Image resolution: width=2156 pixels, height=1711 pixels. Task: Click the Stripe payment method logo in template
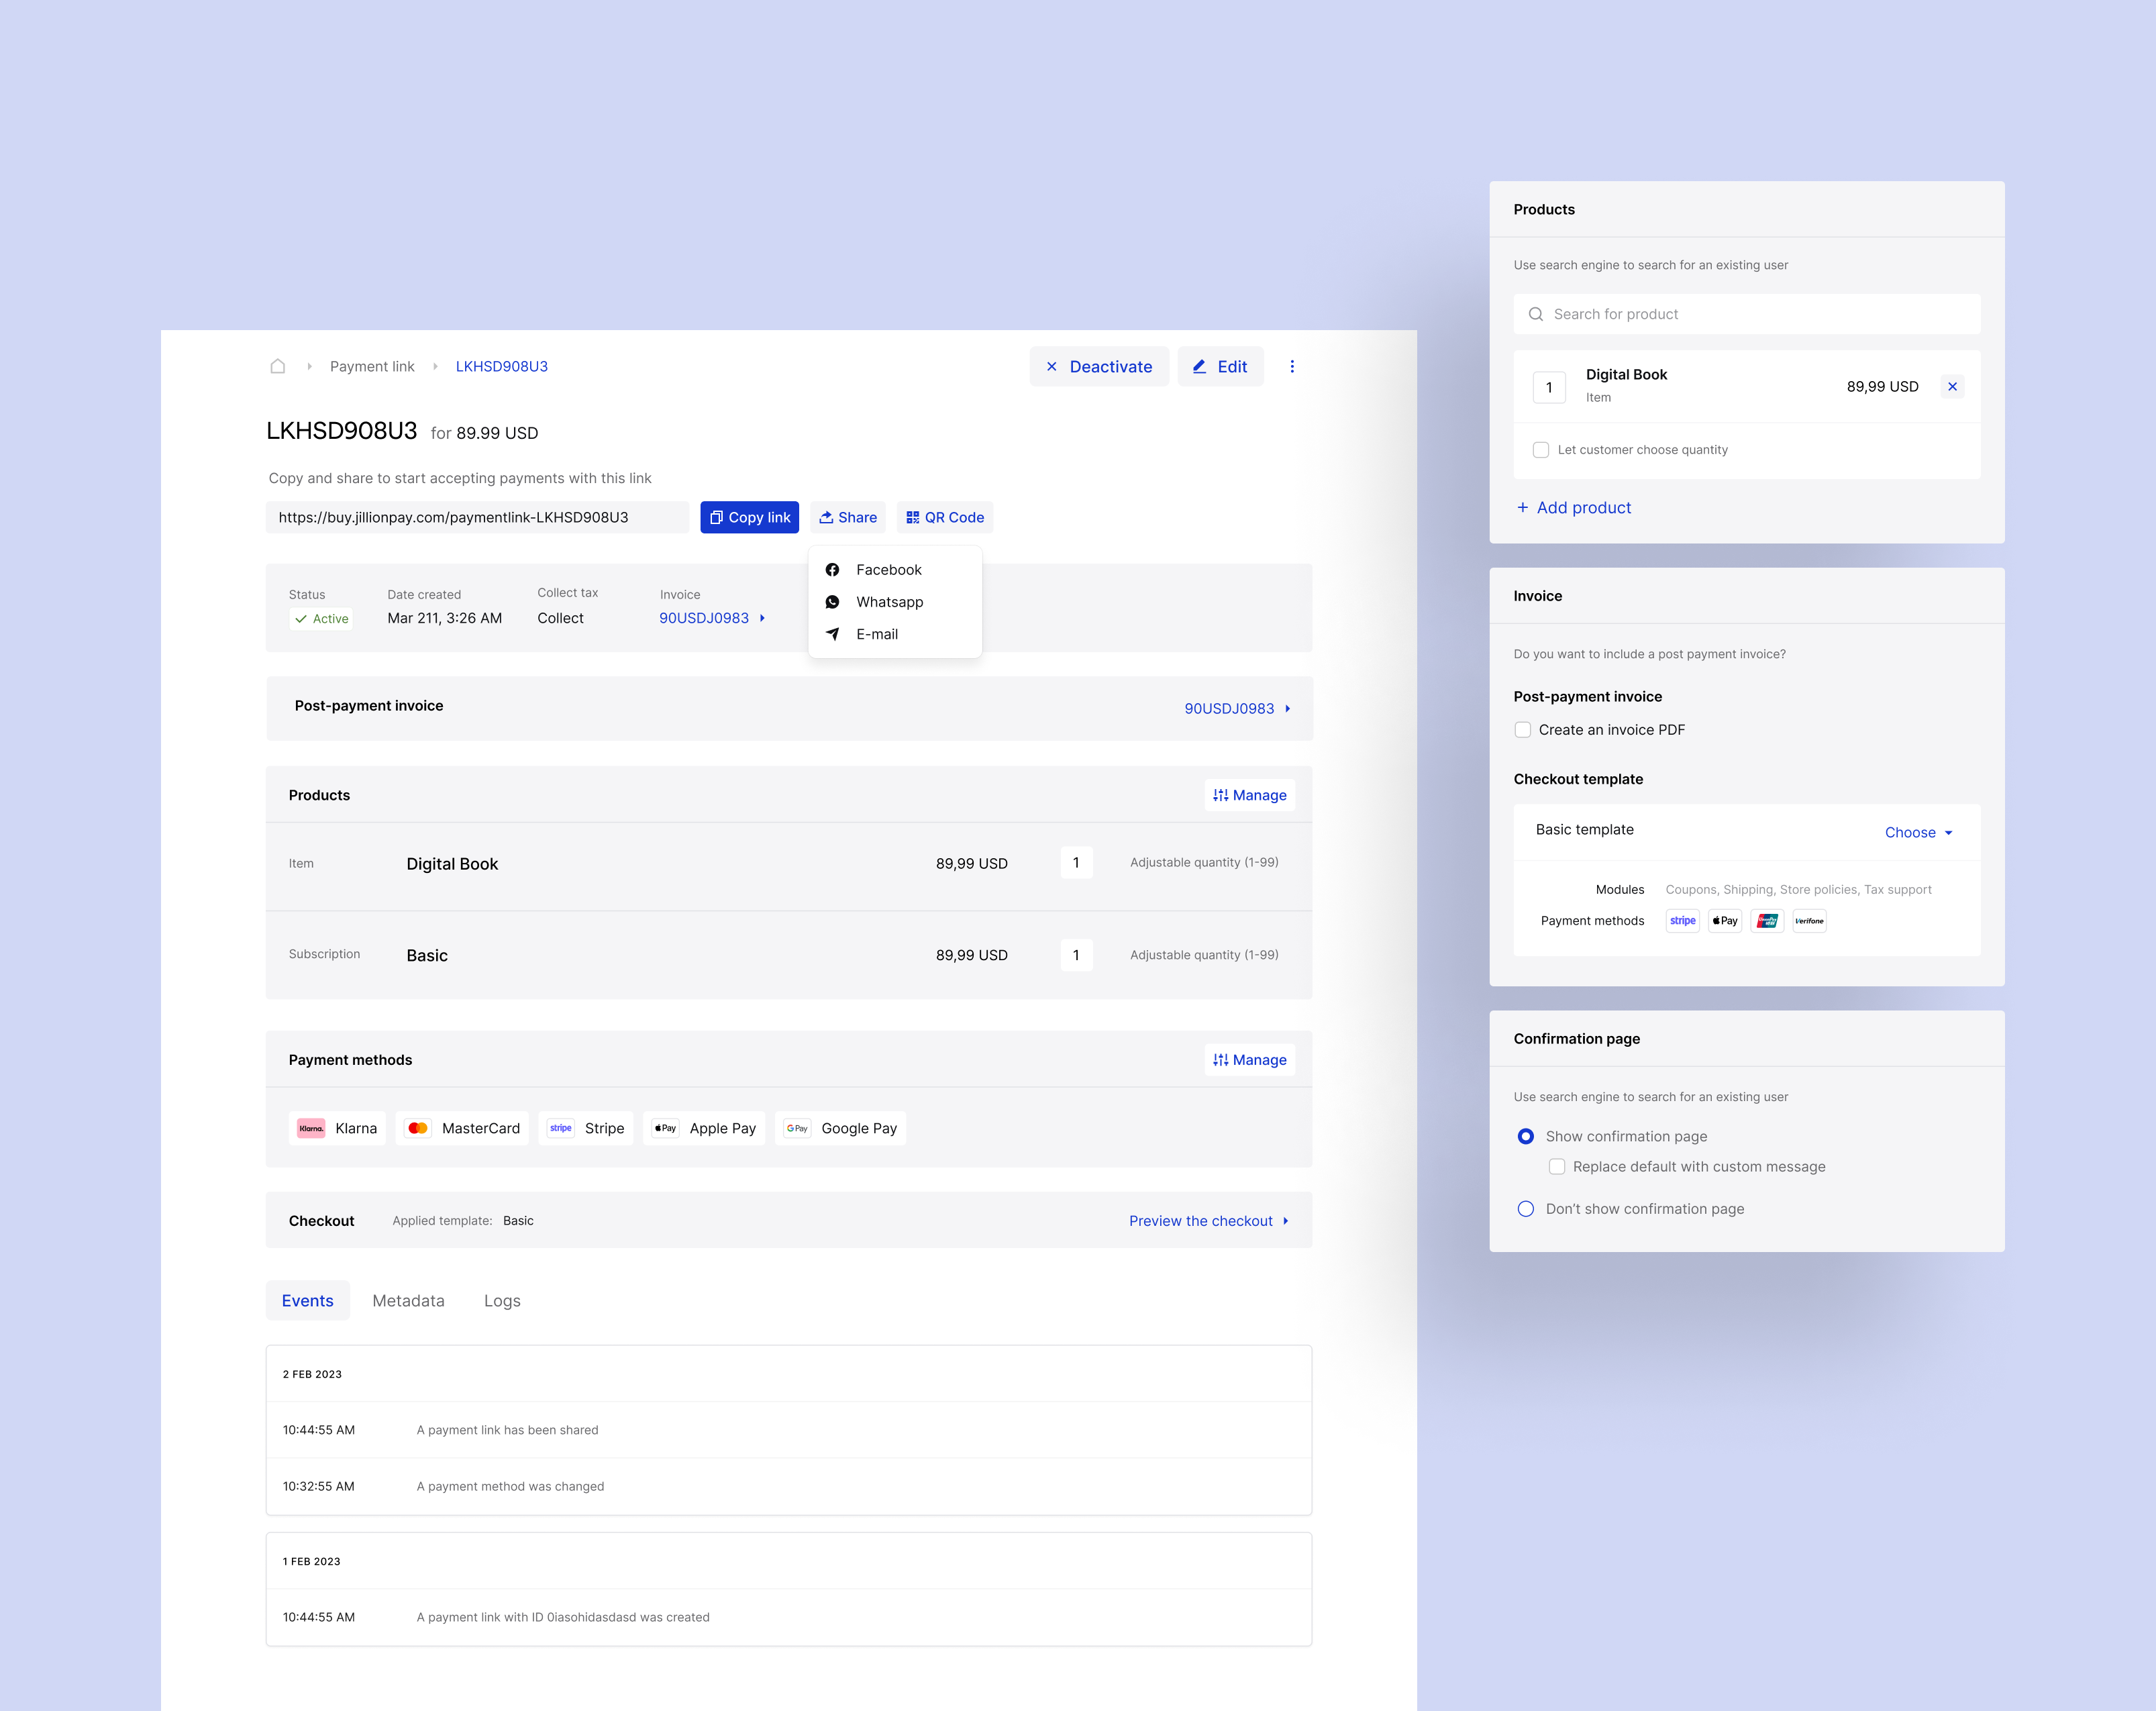[1682, 921]
